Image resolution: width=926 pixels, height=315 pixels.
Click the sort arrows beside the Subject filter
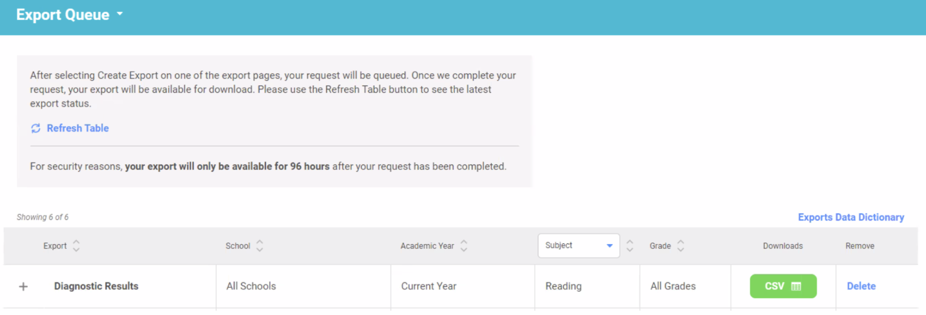pyautogui.click(x=630, y=246)
